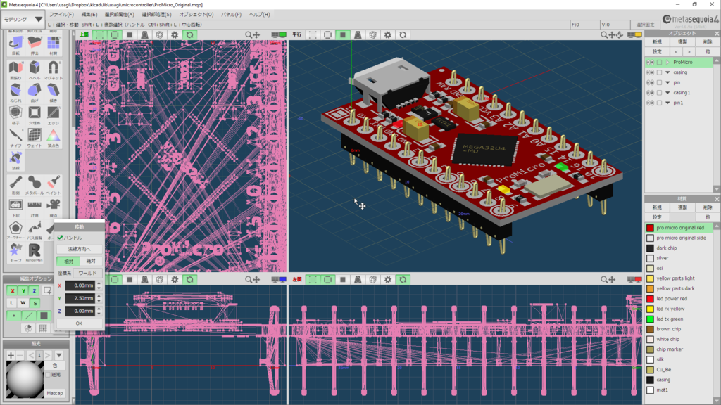Select 絶対 (absolute) move mode

pos(91,262)
